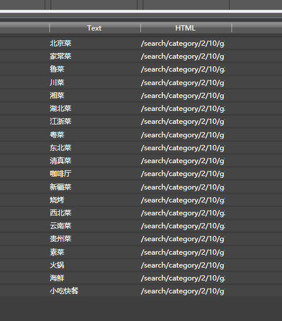Click the HTML path in 贵州菜 row
282x321 pixels.
[x=183, y=239]
